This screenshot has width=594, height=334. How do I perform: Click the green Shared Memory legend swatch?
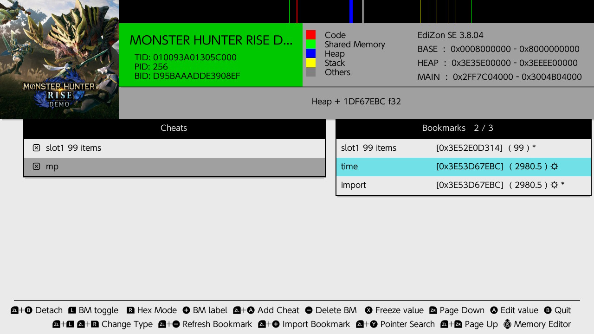tap(311, 44)
